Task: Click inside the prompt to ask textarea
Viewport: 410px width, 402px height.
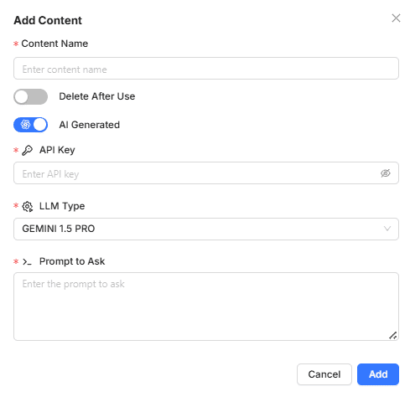Action: pyautogui.click(x=206, y=307)
